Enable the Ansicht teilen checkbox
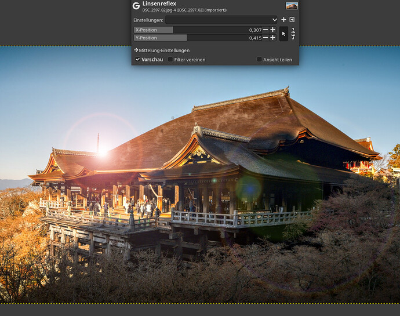This screenshot has height=316, width=400. tap(259, 59)
